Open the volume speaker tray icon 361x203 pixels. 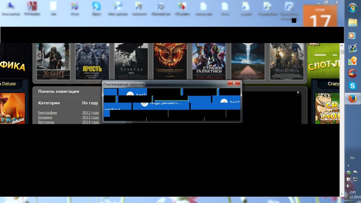(348, 186)
